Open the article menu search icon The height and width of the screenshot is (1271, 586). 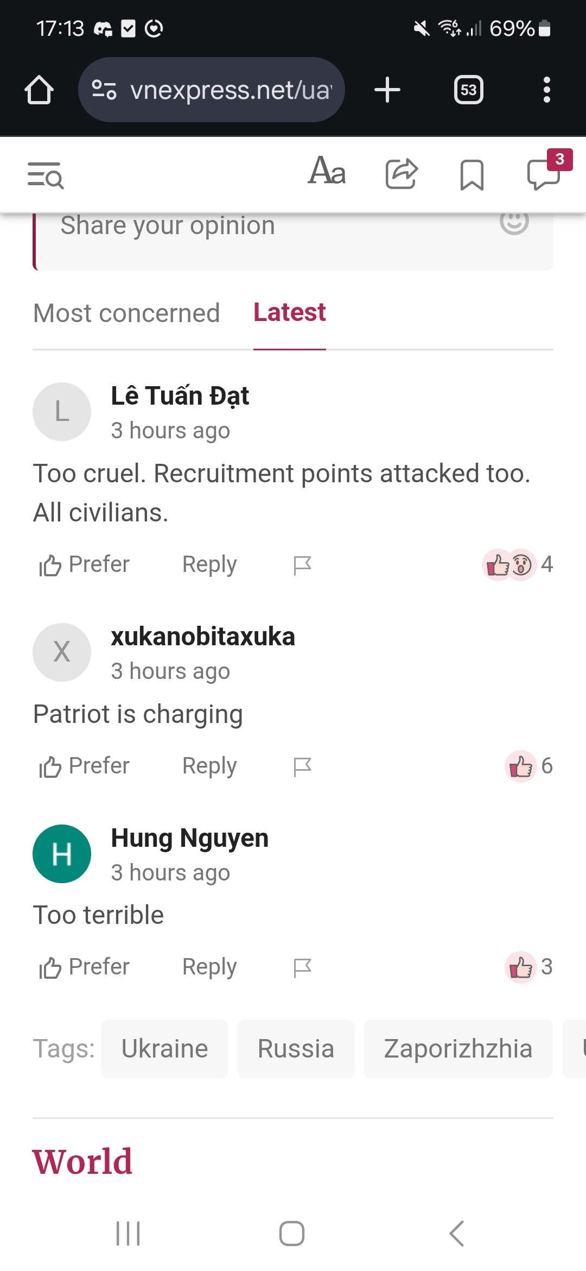[46, 175]
